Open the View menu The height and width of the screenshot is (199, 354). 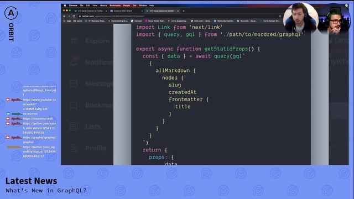(95, 6)
